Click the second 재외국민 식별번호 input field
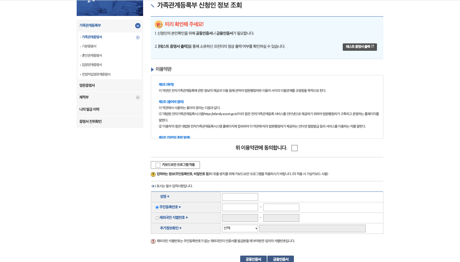Image resolution: width=460 pixels, height=262 pixels. tap(281, 218)
